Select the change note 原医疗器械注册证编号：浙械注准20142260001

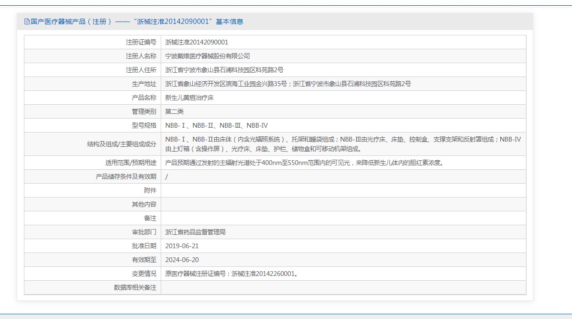[x=232, y=274]
